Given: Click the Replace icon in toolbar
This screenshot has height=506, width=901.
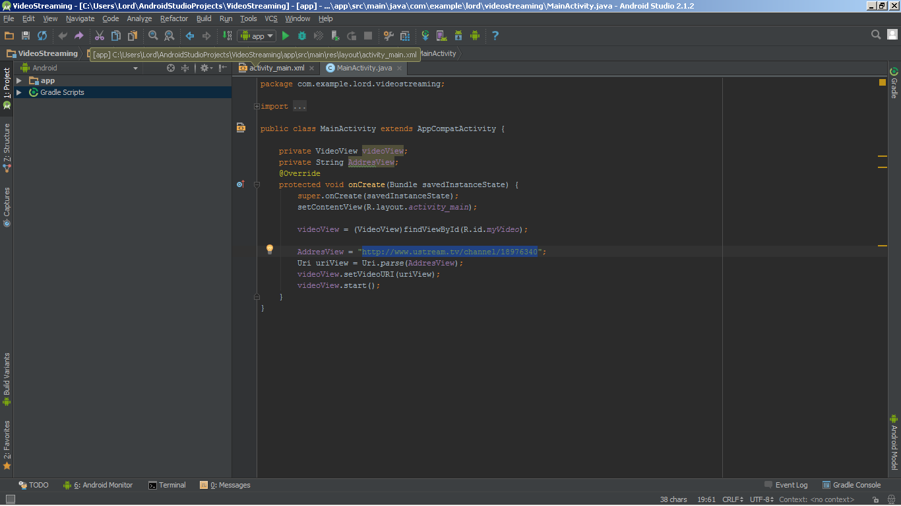Looking at the screenshot, I should (170, 36).
